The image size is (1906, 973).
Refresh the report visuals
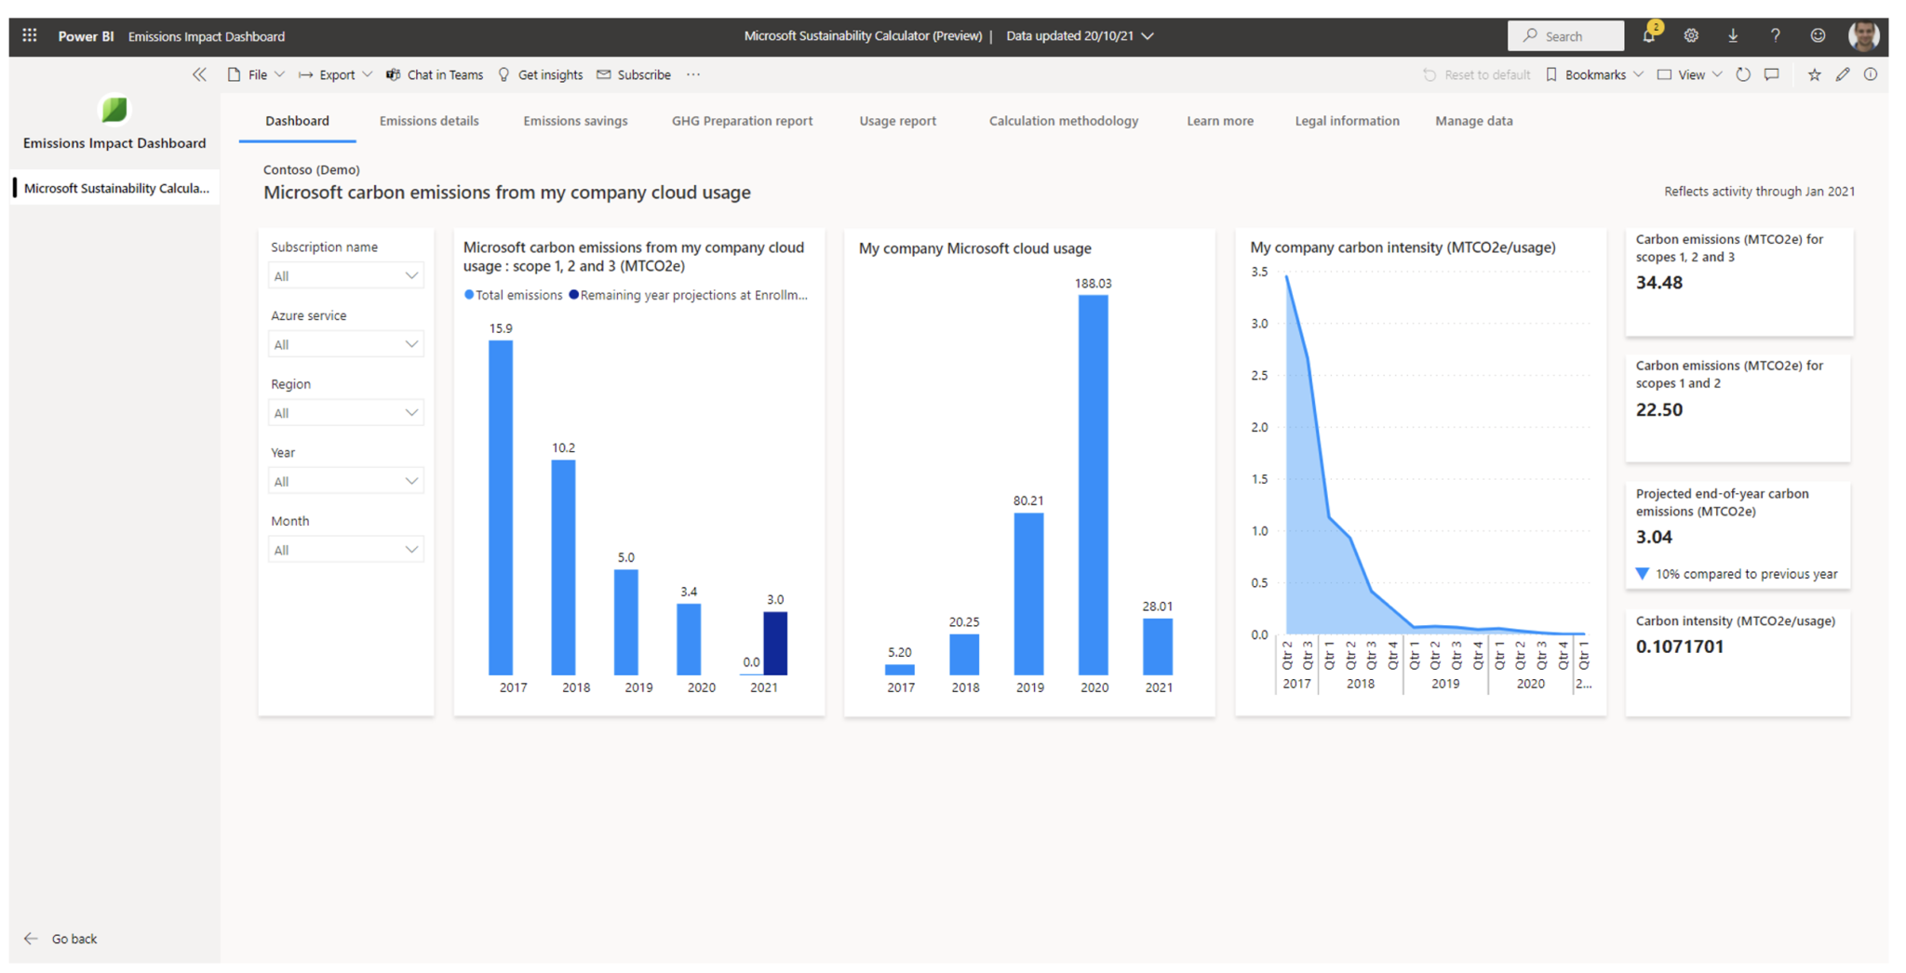click(1742, 74)
